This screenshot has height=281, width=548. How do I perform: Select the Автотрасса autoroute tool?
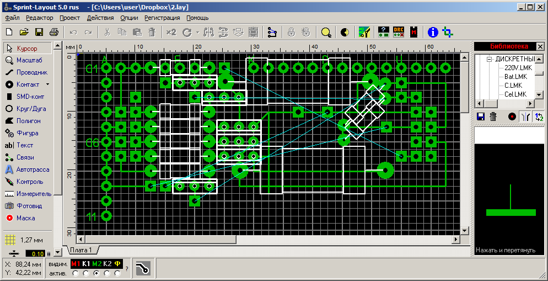pyautogui.click(x=27, y=169)
